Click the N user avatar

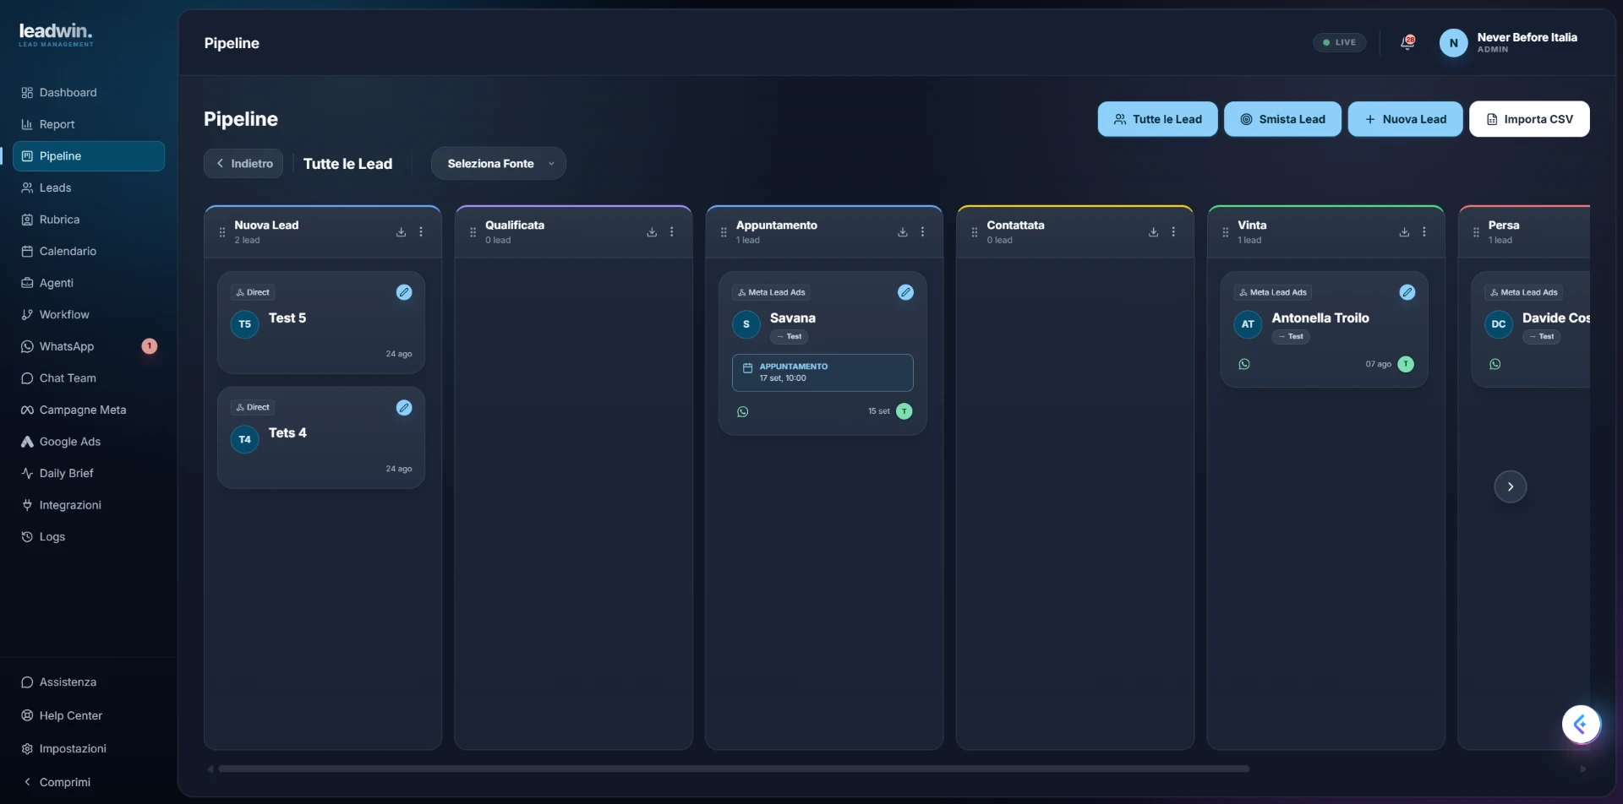coord(1453,43)
